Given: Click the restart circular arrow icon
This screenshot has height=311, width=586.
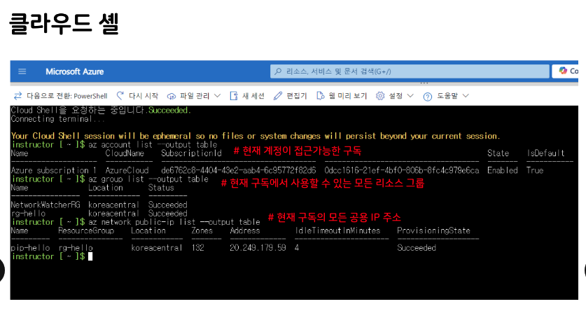Looking at the screenshot, I should 120,96.
